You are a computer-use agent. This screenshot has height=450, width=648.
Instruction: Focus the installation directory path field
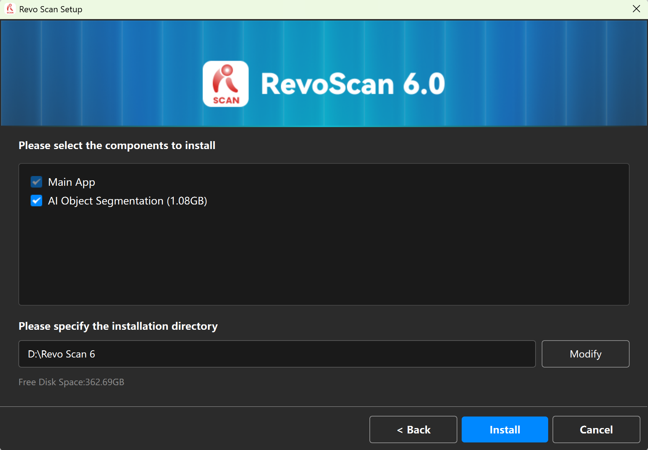coord(277,354)
